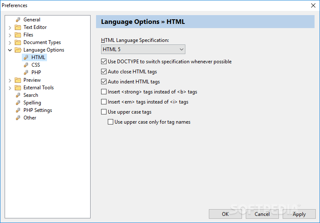
Task: Select the HTML tree item label
Action: coord(38,57)
